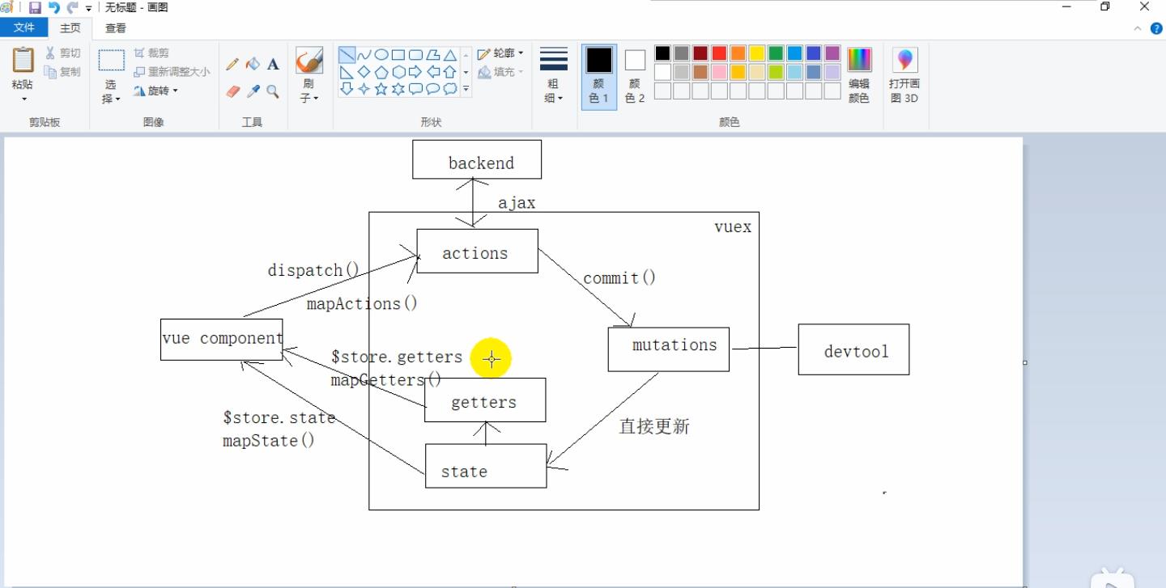Collapse the ribbon with the chevron
The image size is (1166, 588).
pyautogui.click(x=1138, y=28)
